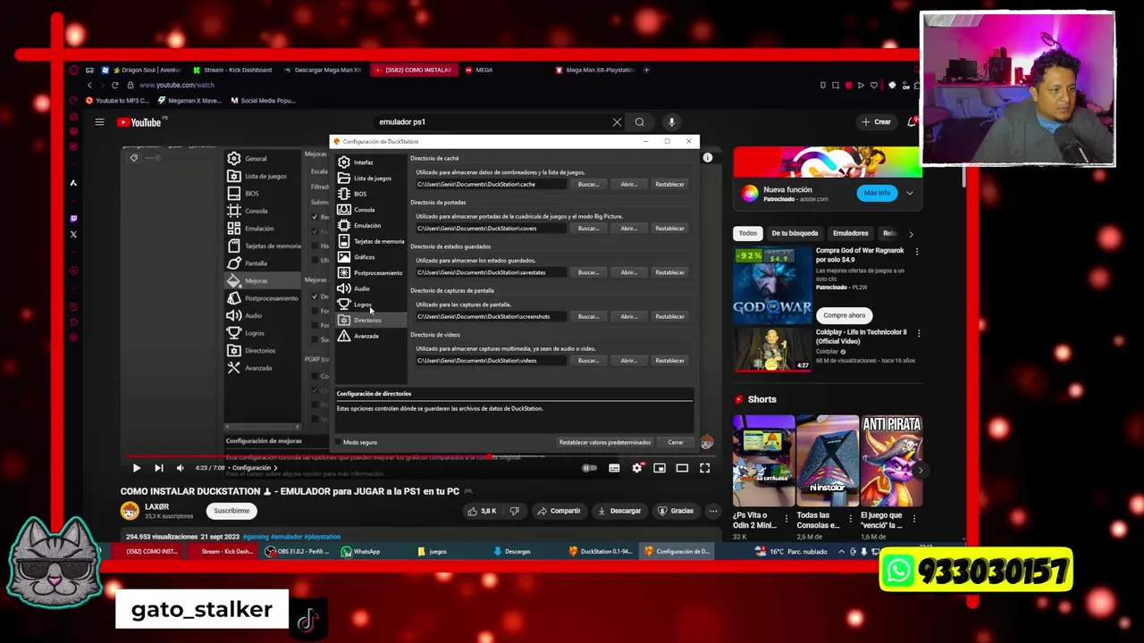Screen dimensions: 1144x643
Task: Select De tu búsqueda filter chip
Action: pyautogui.click(x=795, y=233)
